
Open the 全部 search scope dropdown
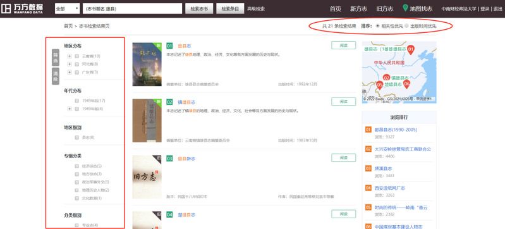click(x=67, y=9)
